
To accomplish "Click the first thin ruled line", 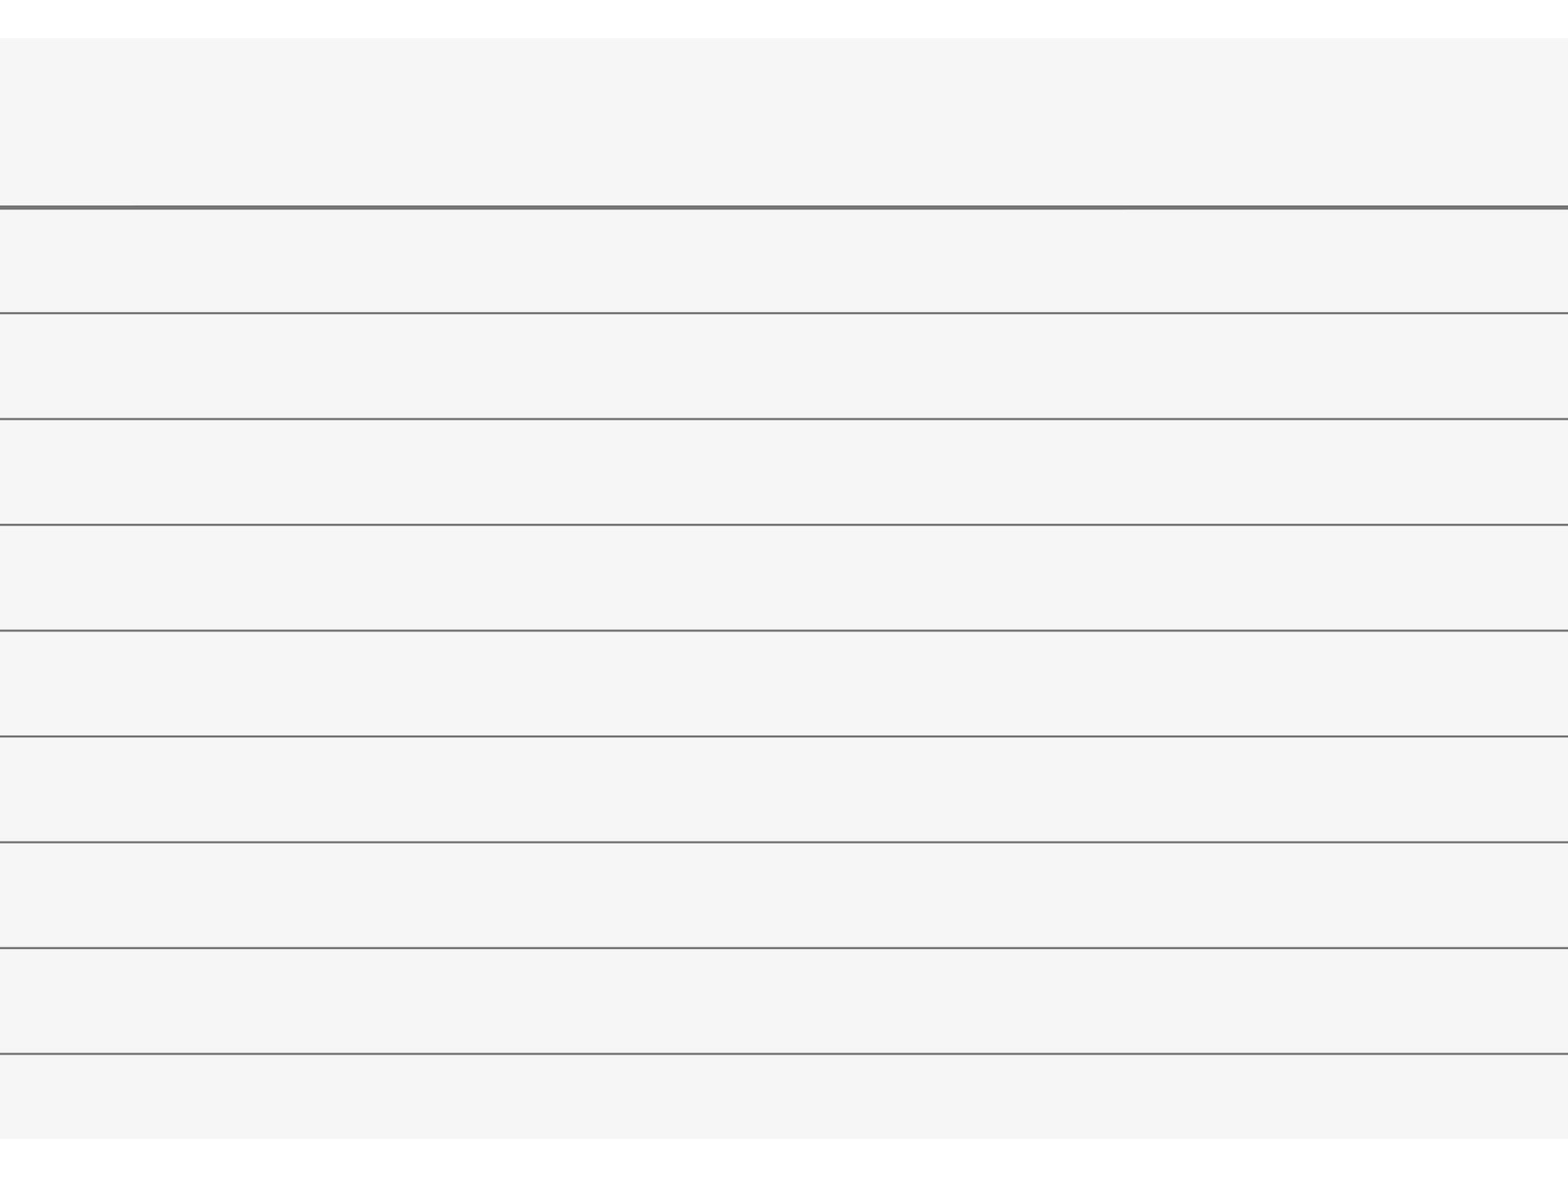I will 784,313.
